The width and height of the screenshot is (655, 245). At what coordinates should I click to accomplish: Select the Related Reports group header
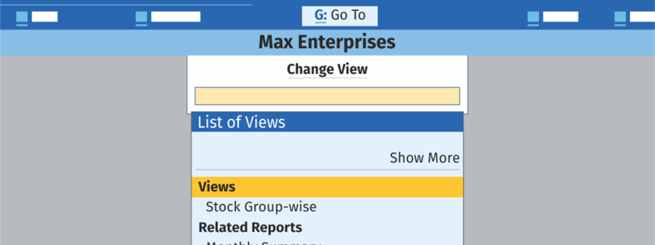tap(250, 227)
